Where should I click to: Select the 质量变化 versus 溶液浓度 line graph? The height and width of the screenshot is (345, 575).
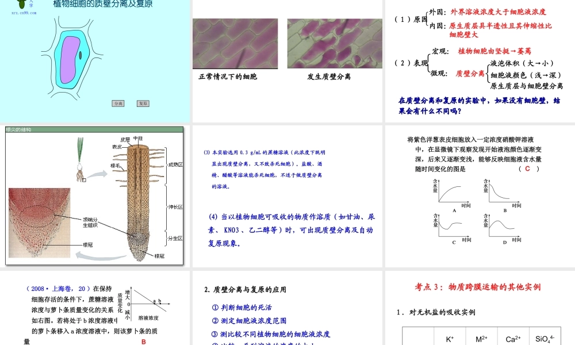144,305
